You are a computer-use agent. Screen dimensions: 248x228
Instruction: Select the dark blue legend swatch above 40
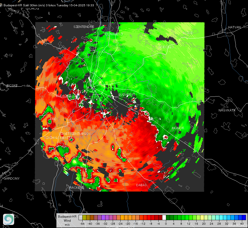coord(244,218)
